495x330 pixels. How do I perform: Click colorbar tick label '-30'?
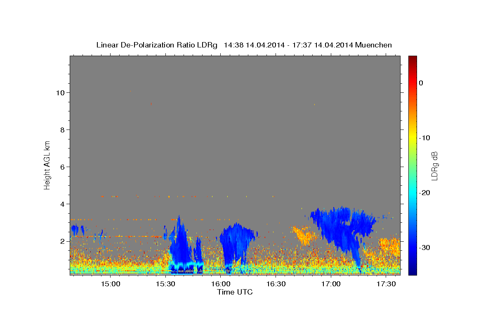pos(425,247)
